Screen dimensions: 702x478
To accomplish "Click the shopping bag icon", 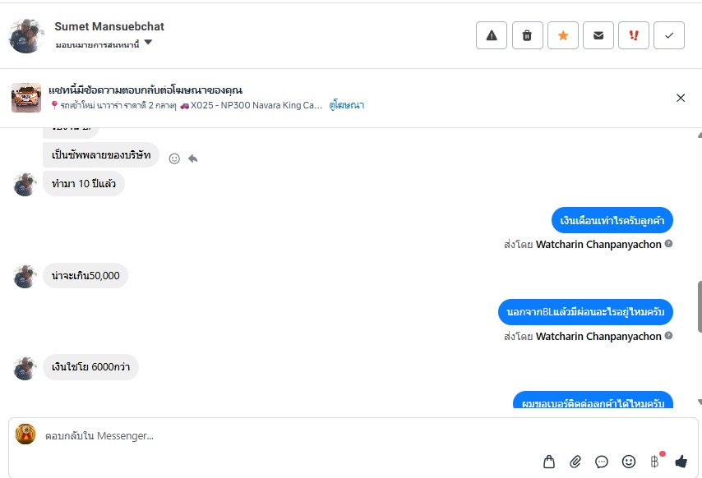I will (x=549, y=462).
